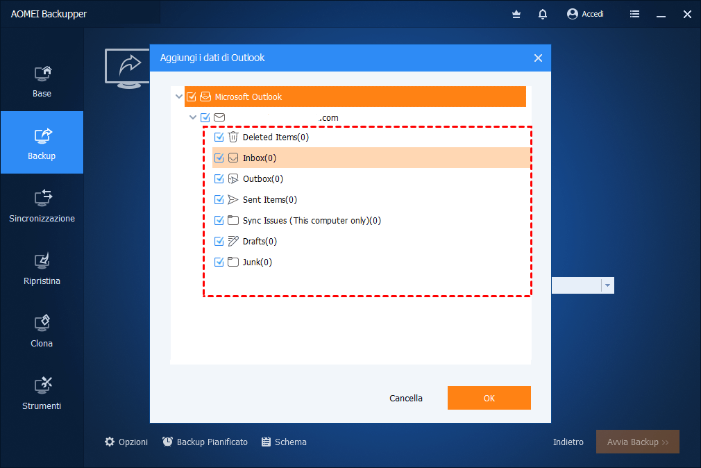Click the monitor share icon behind dialog

click(x=128, y=68)
